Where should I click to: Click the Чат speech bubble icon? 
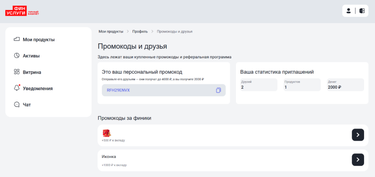click(x=16, y=105)
